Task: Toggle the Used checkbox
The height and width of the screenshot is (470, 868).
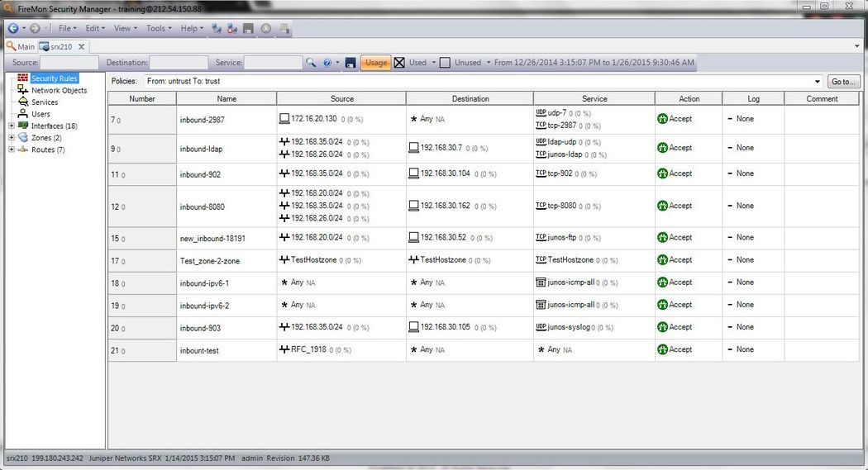Action: 399,63
